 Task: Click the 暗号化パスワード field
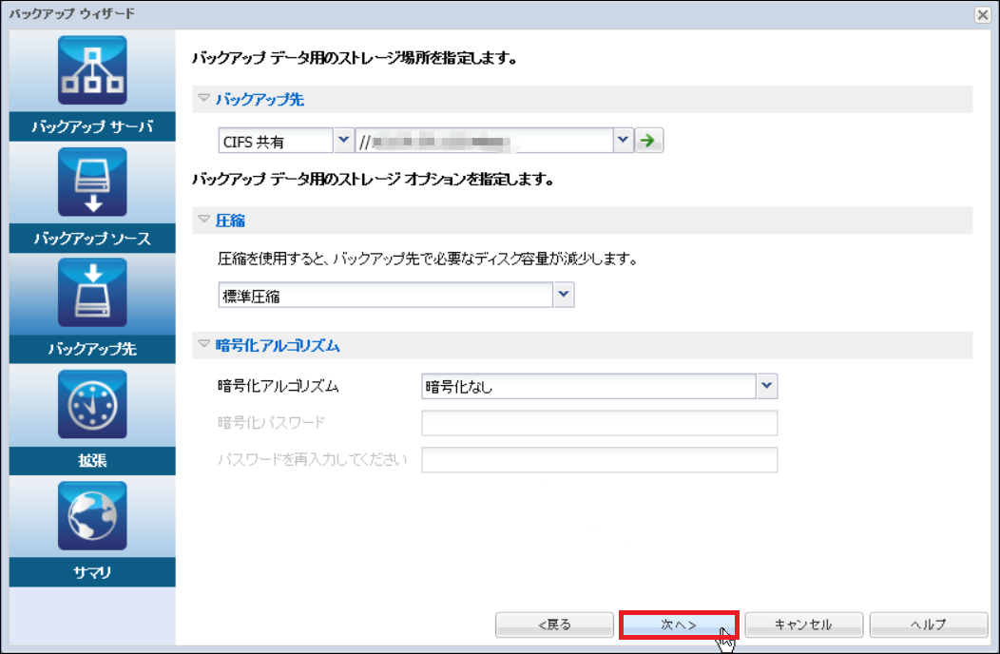[x=600, y=423]
